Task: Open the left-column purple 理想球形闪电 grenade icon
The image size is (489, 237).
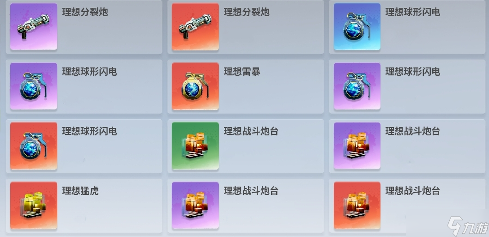Action: (34, 86)
